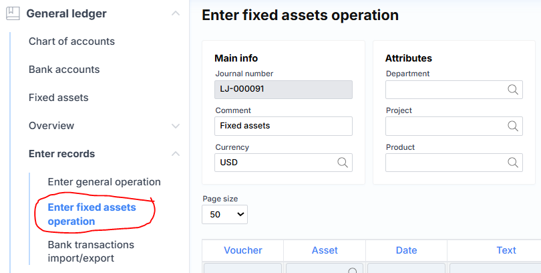The image size is (541, 273).
Task: Sort by the Voucher column header
Action: pyautogui.click(x=243, y=250)
